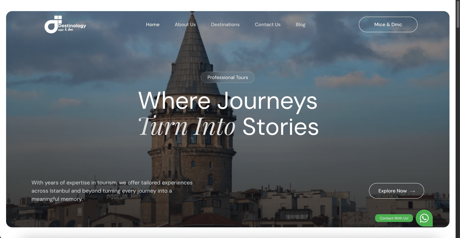The width and height of the screenshot is (460, 238).
Task: Open the Blog page
Action: pyautogui.click(x=300, y=25)
